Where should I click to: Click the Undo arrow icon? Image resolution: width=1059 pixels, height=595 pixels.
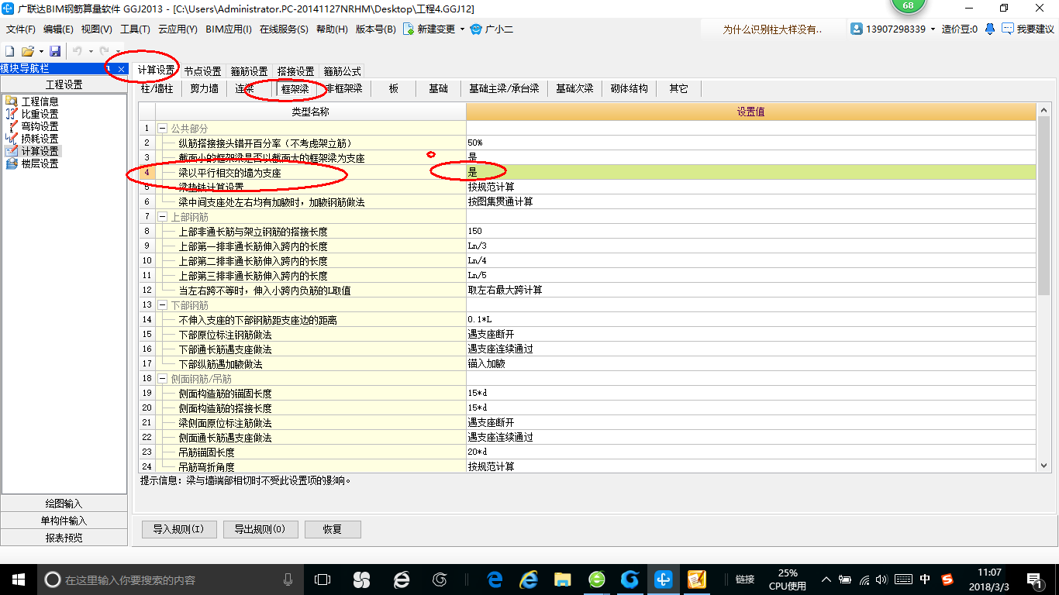click(x=78, y=51)
